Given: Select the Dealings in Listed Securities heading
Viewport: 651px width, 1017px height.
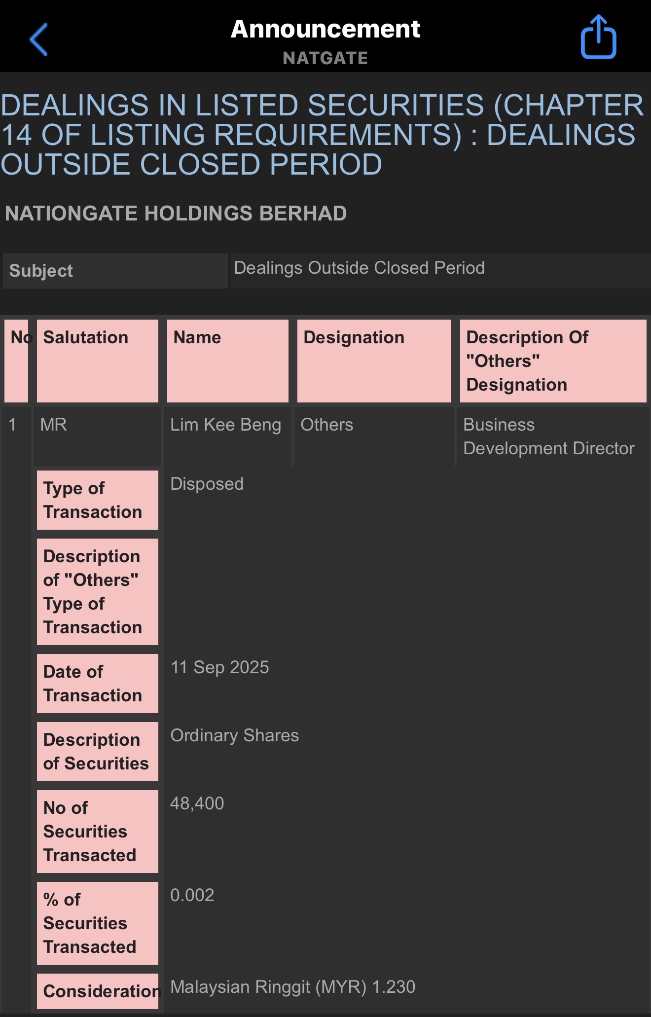Looking at the screenshot, I should 322,135.
